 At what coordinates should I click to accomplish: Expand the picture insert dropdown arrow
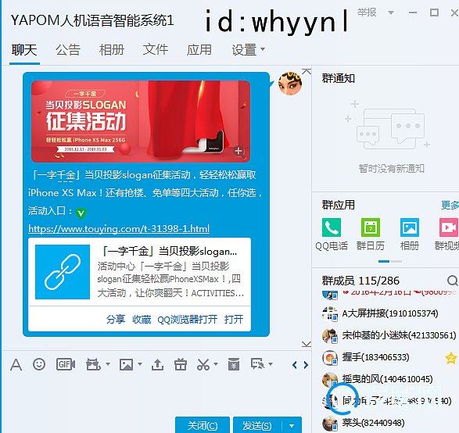[x=140, y=364]
